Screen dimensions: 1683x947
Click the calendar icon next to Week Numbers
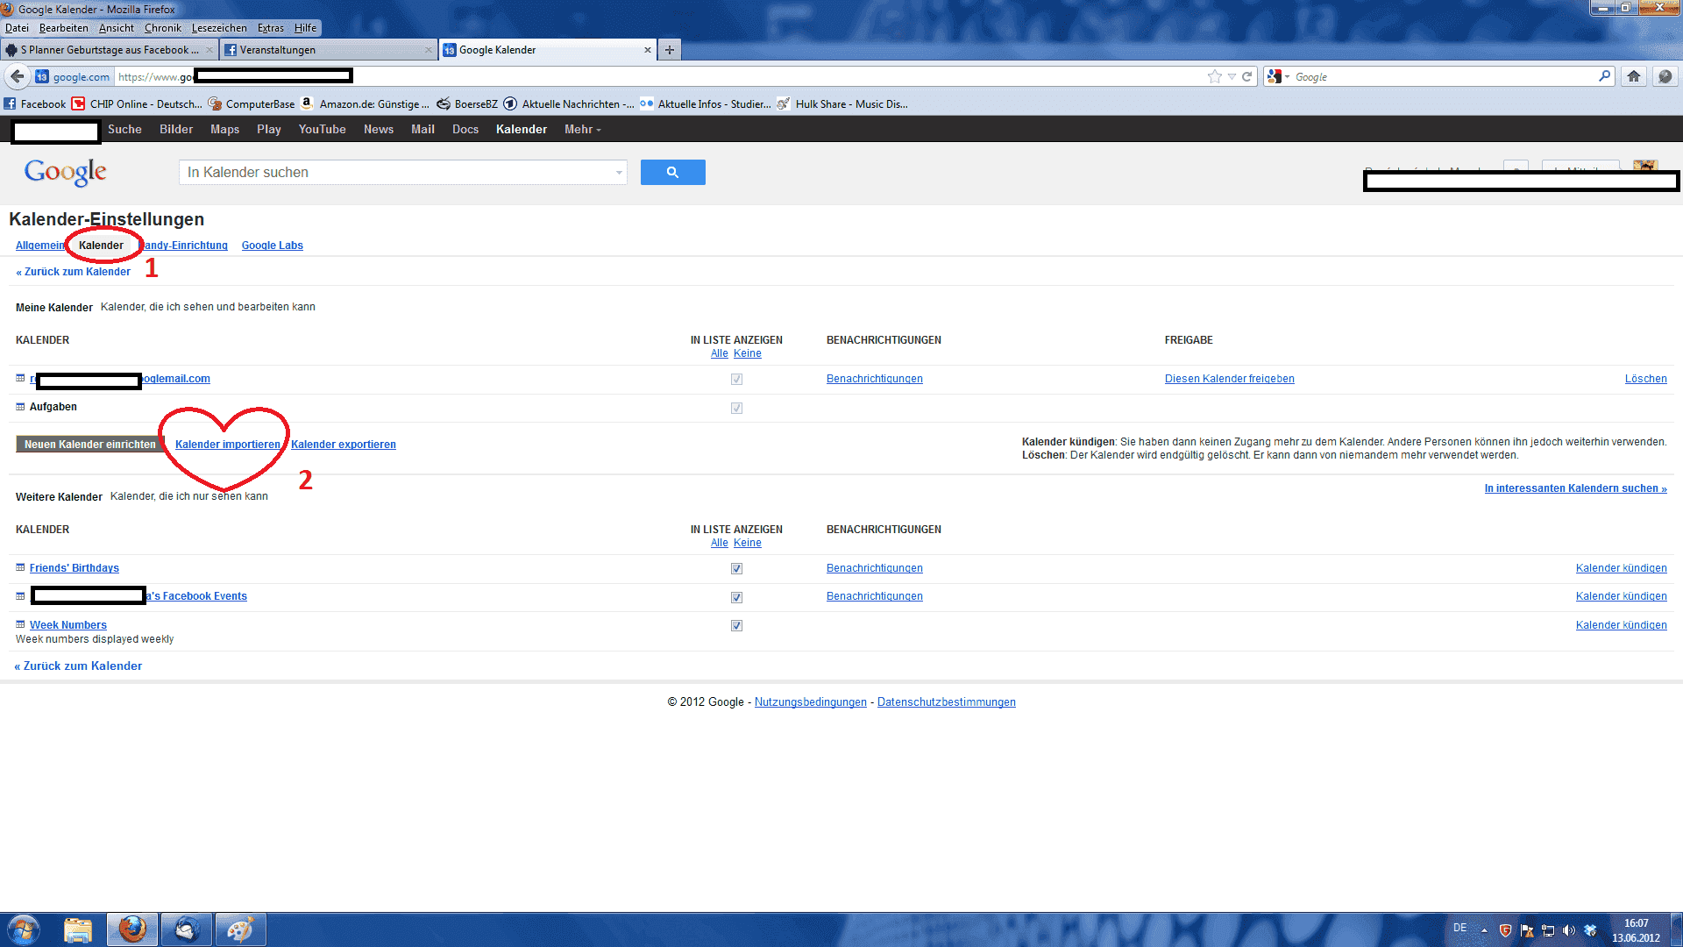point(20,625)
